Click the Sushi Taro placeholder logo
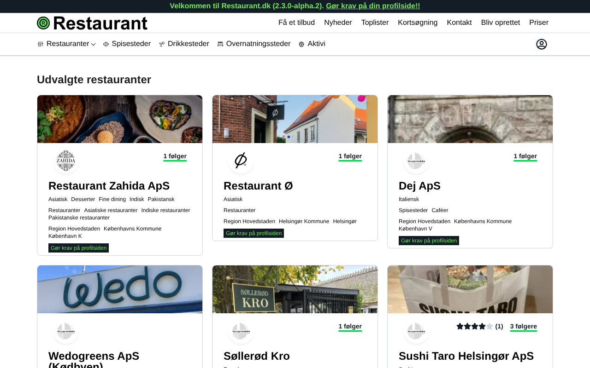Screen dimensions: 590x368 click(x=416, y=331)
